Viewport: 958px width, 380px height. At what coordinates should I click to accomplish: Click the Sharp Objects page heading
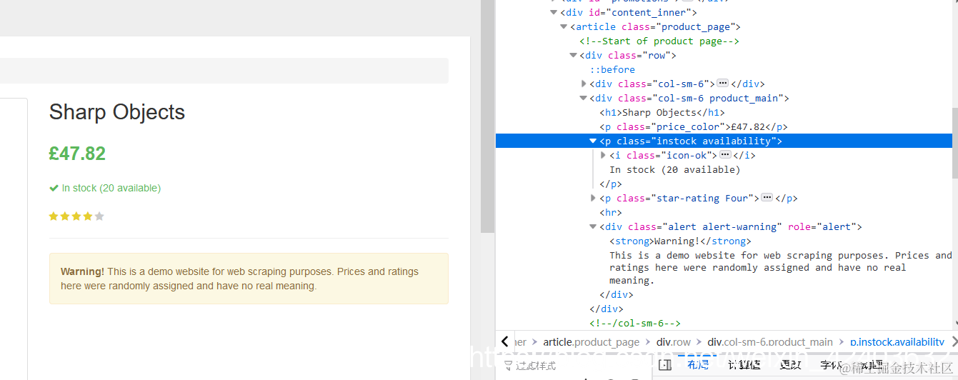coord(117,112)
